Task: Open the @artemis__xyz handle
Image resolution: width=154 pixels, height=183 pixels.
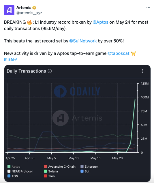Action: [29, 13]
